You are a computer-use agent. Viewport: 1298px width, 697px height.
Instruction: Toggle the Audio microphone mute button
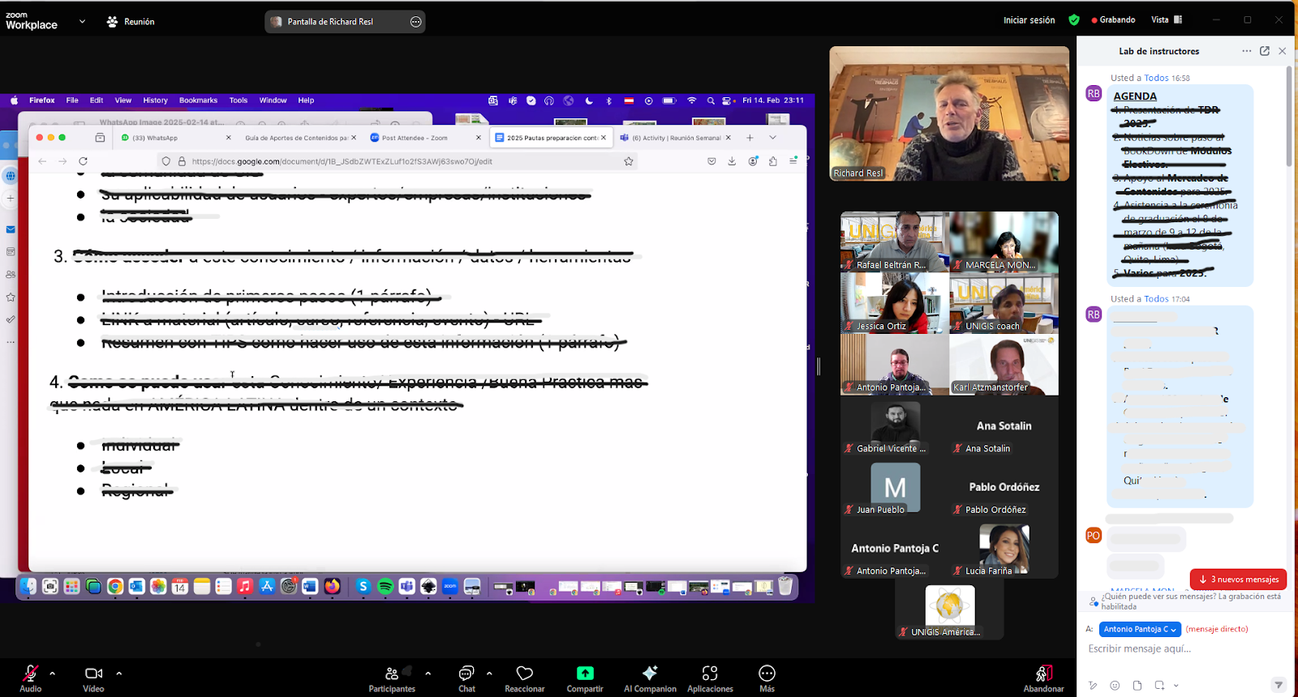[x=30, y=678]
